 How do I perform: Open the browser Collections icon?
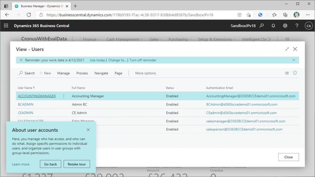pyautogui.click(x=285, y=15)
